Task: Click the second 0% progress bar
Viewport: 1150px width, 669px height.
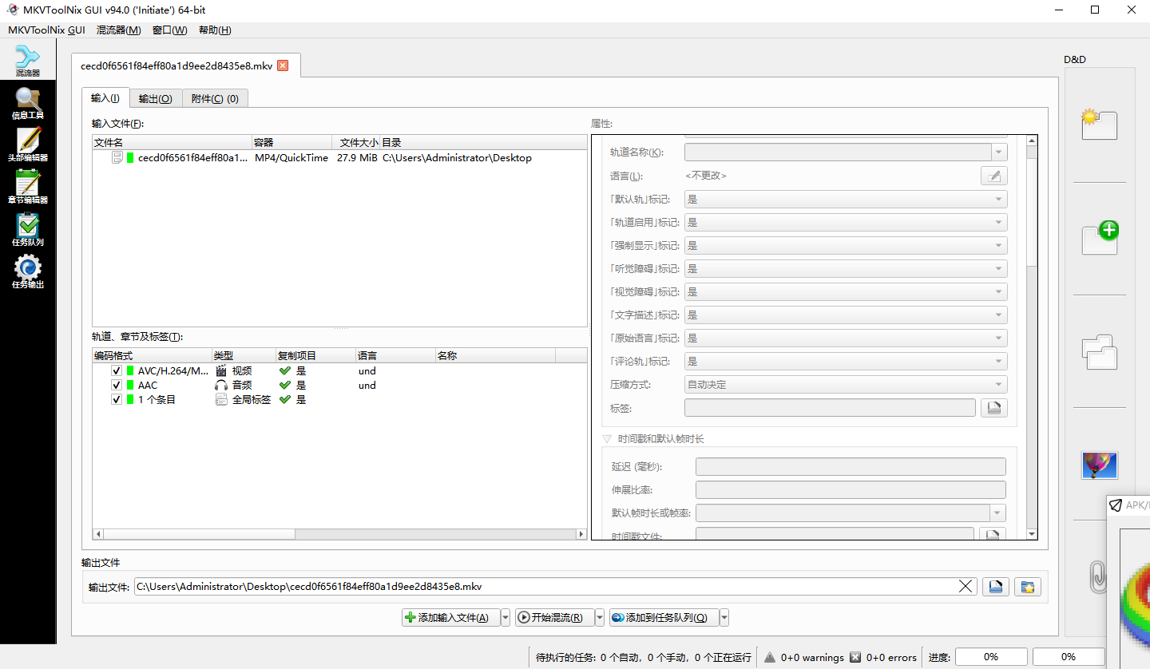Action: coord(1069,657)
